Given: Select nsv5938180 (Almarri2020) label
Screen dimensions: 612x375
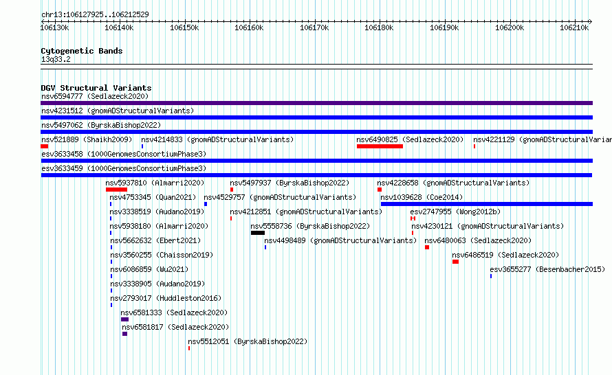Looking at the screenshot, I should coord(159,226).
